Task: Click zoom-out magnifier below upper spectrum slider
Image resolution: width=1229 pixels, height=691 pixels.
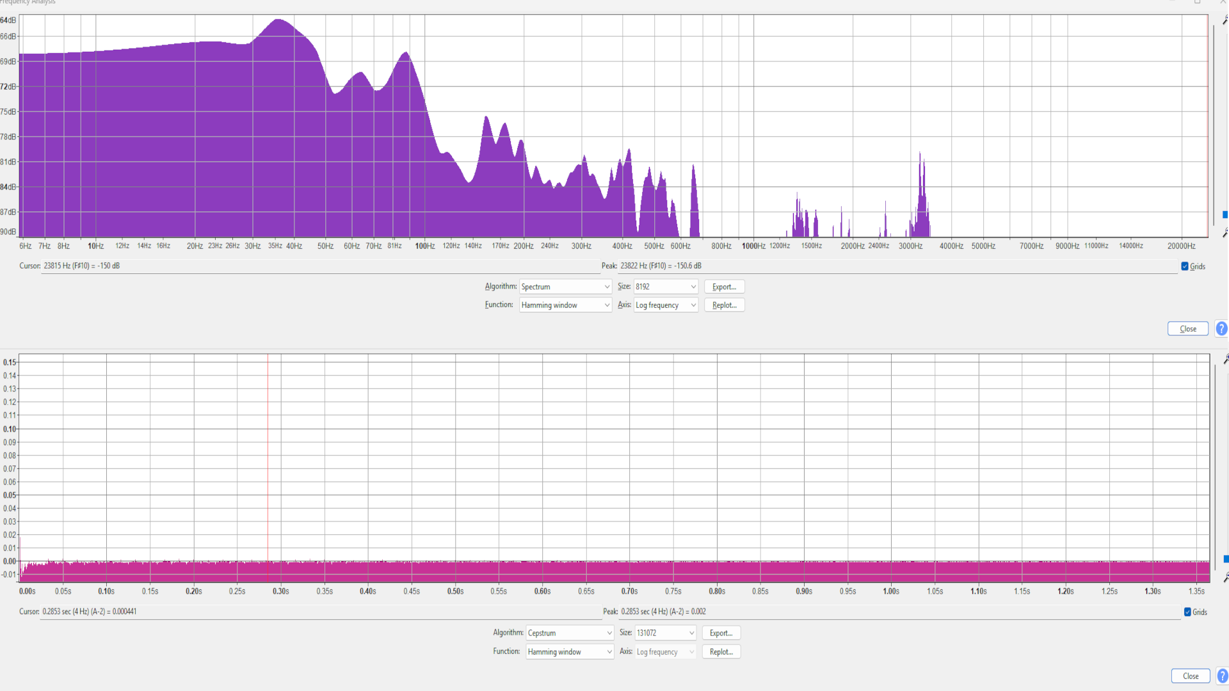Action: click(x=1225, y=232)
